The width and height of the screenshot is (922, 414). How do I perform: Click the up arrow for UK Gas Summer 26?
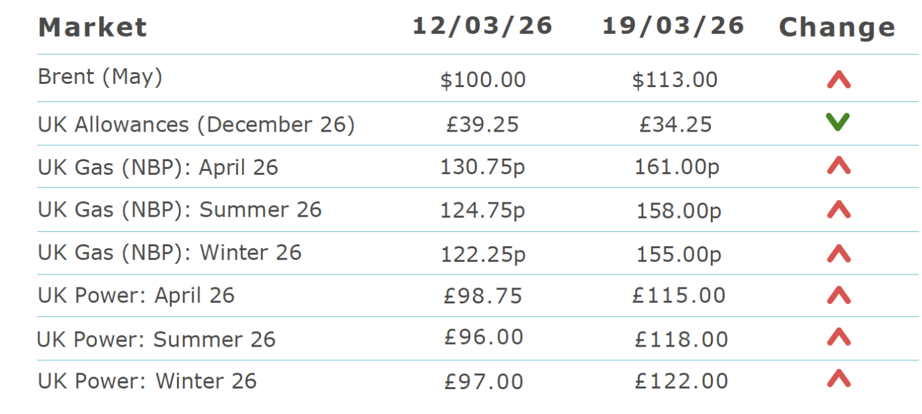pos(838,210)
